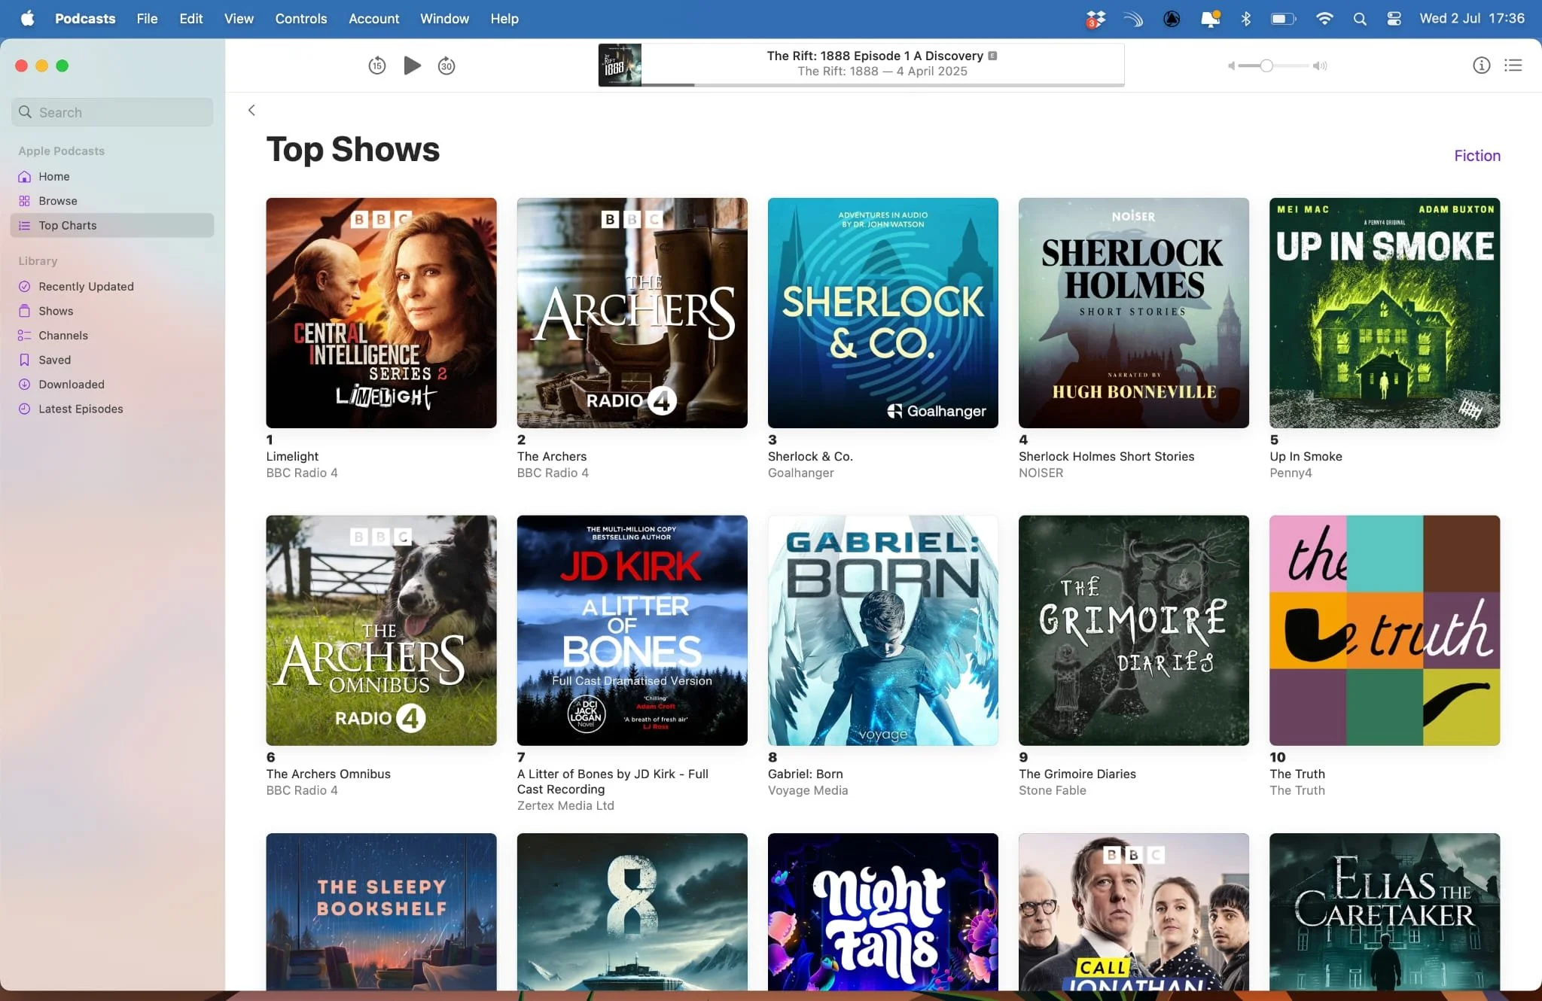
Task: Open Wi-Fi status menu
Action: (1324, 19)
